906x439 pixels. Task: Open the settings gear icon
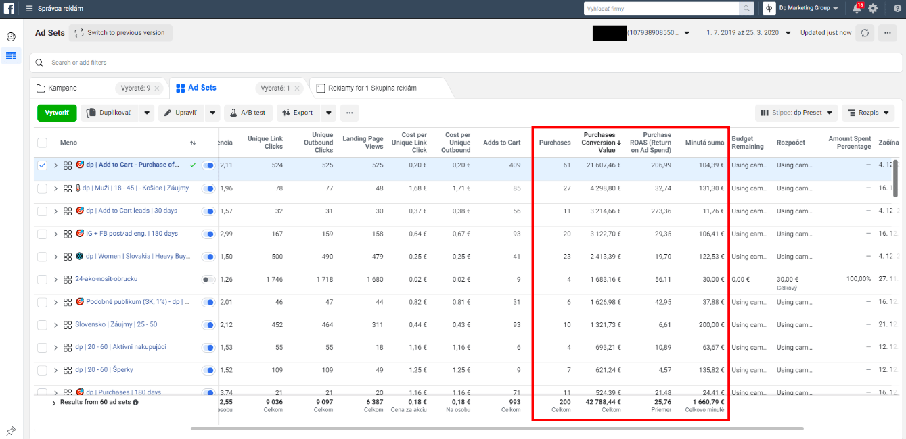coord(873,9)
